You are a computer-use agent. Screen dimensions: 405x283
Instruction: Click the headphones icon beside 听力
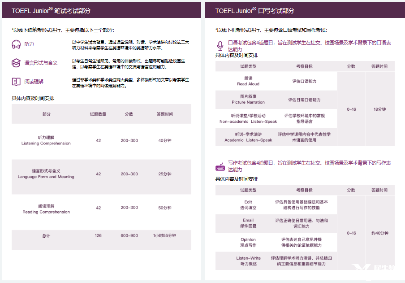(x=16, y=44)
